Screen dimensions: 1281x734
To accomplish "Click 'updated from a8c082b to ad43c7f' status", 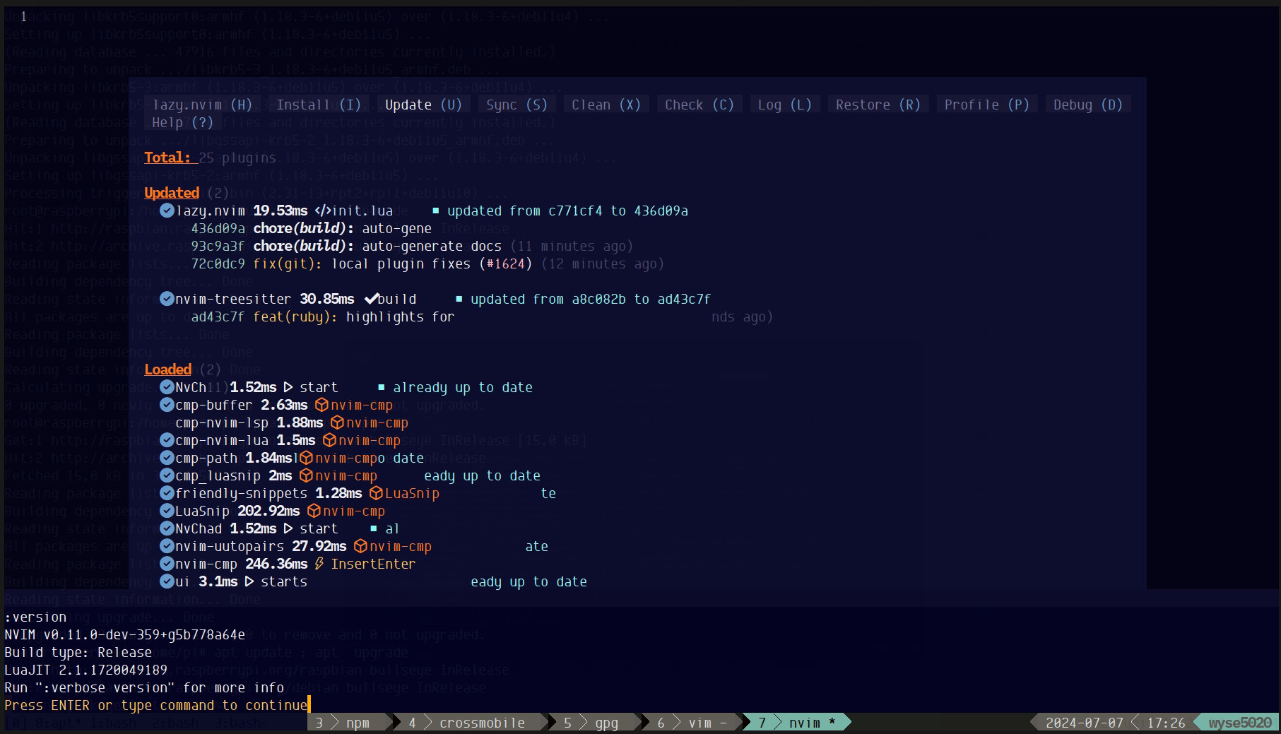I will point(591,299).
